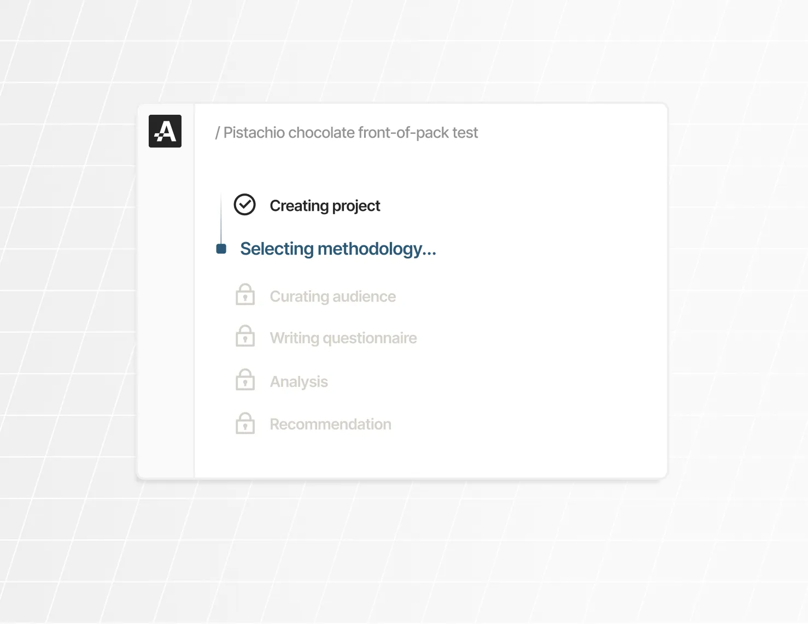Select the Selecting methodology step
This screenshot has height=624, width=808.
click(x=338, y=249)
